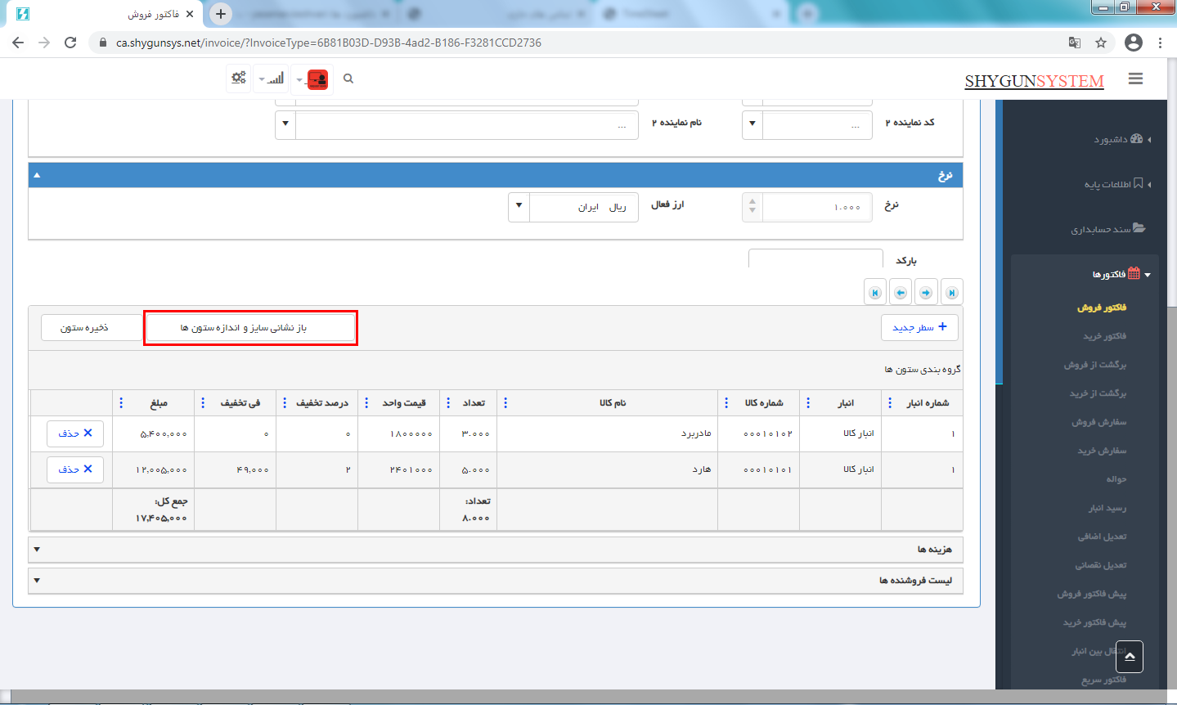Toggle the hamburger sidebar menu
The width and height of the screenshot is (1177, 705).
(x=1134, y=79)
